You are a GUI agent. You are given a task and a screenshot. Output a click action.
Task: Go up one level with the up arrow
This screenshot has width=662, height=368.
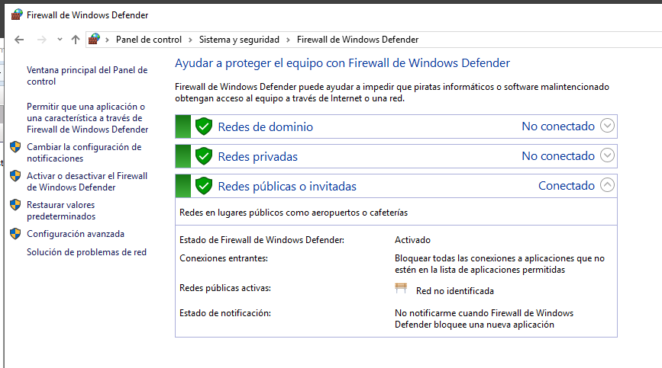pyautogui.click(x=76, y=40)
